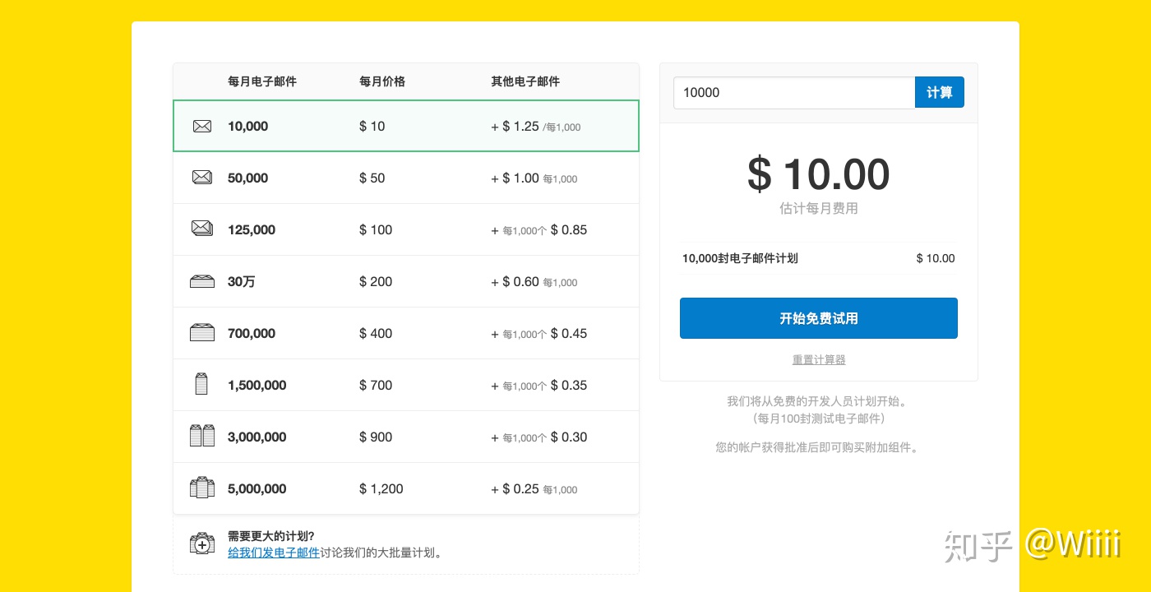Click the double mail bag icon for 3,000,000
Viewport: 1151px width, 592px height.
(202, 436)
